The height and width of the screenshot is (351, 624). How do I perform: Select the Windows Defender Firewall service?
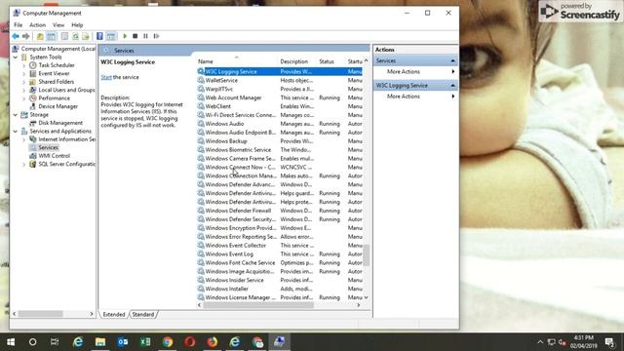[x=280, y=211]
